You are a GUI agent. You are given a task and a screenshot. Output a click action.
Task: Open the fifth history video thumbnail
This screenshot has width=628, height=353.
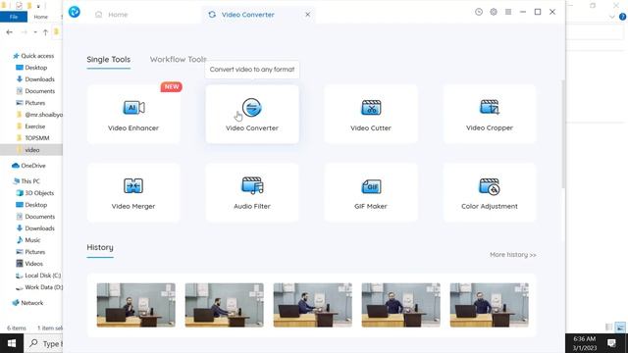(x=490, y=305)
